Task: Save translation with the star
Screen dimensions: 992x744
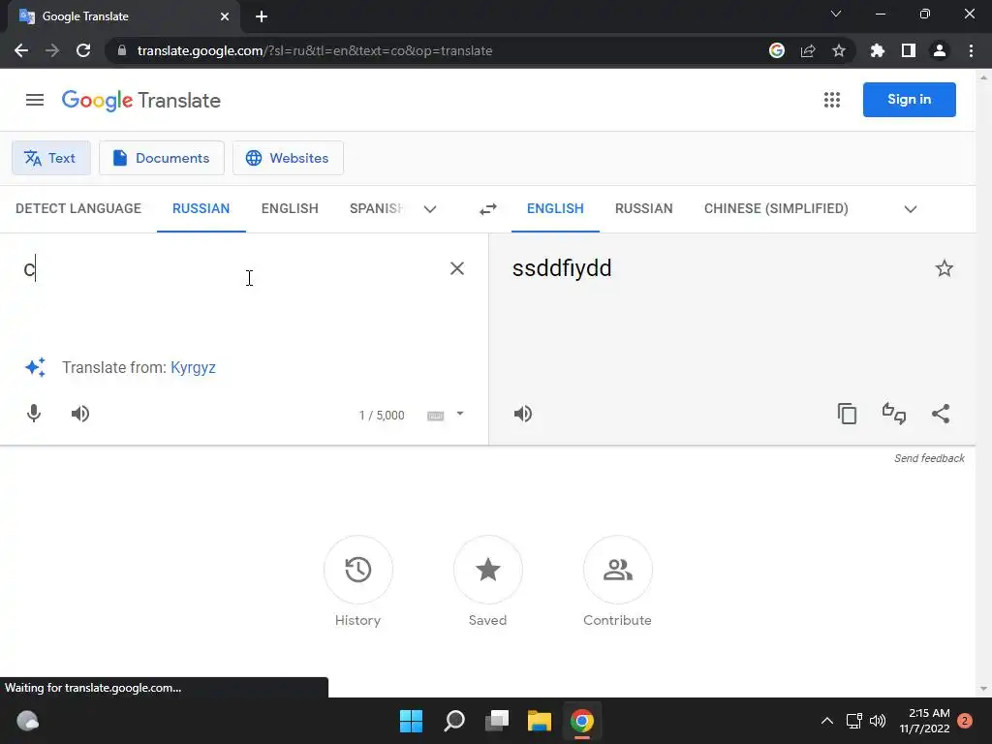Action: click(x=944, y=268)
